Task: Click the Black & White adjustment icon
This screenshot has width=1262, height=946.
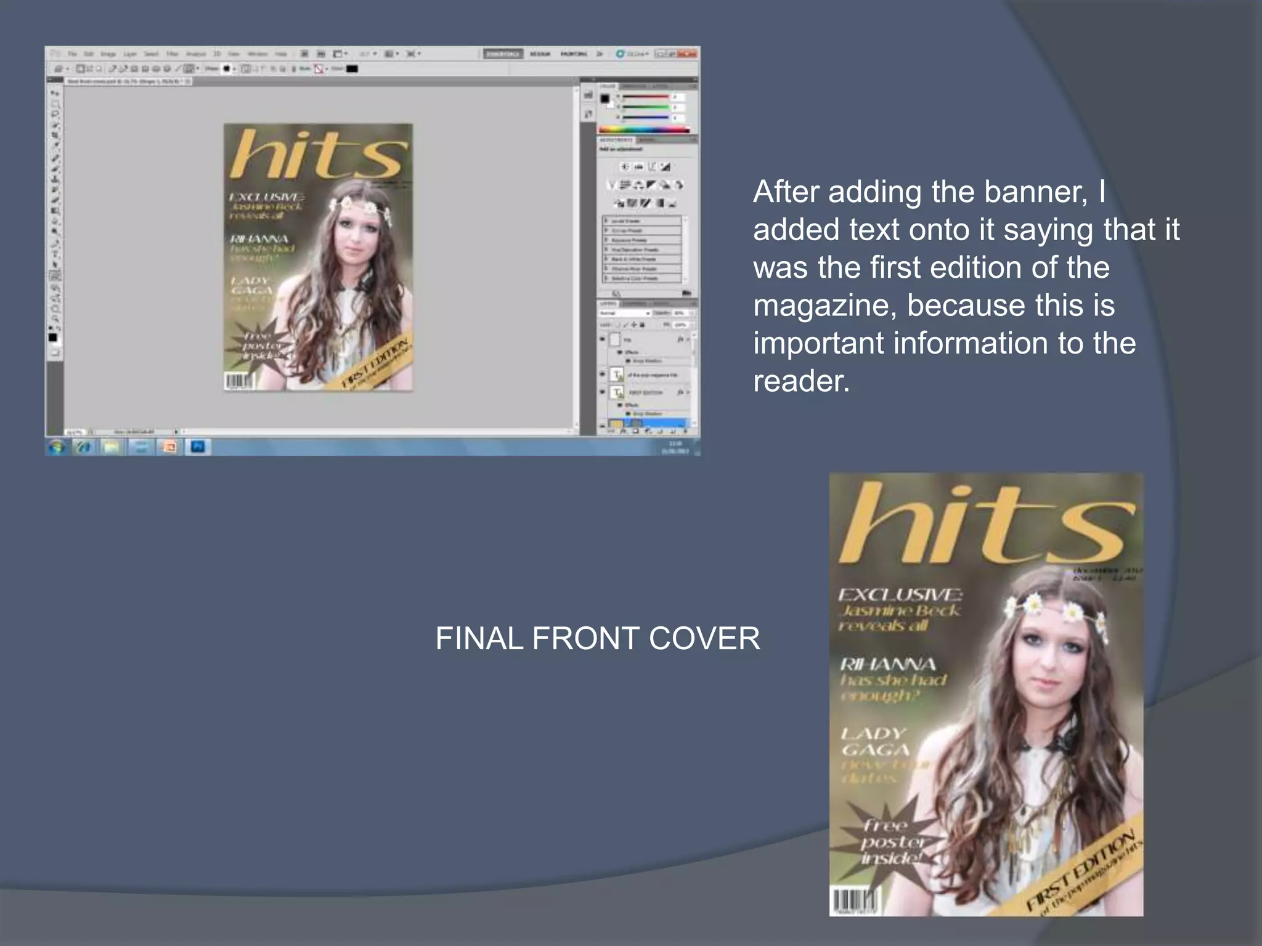Action: 651,185
